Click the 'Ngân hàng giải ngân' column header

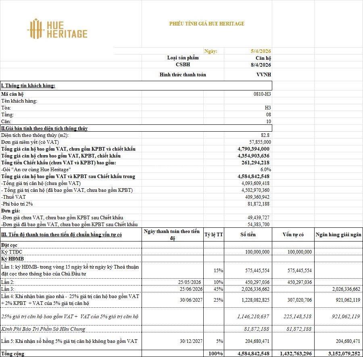point(338,235)
